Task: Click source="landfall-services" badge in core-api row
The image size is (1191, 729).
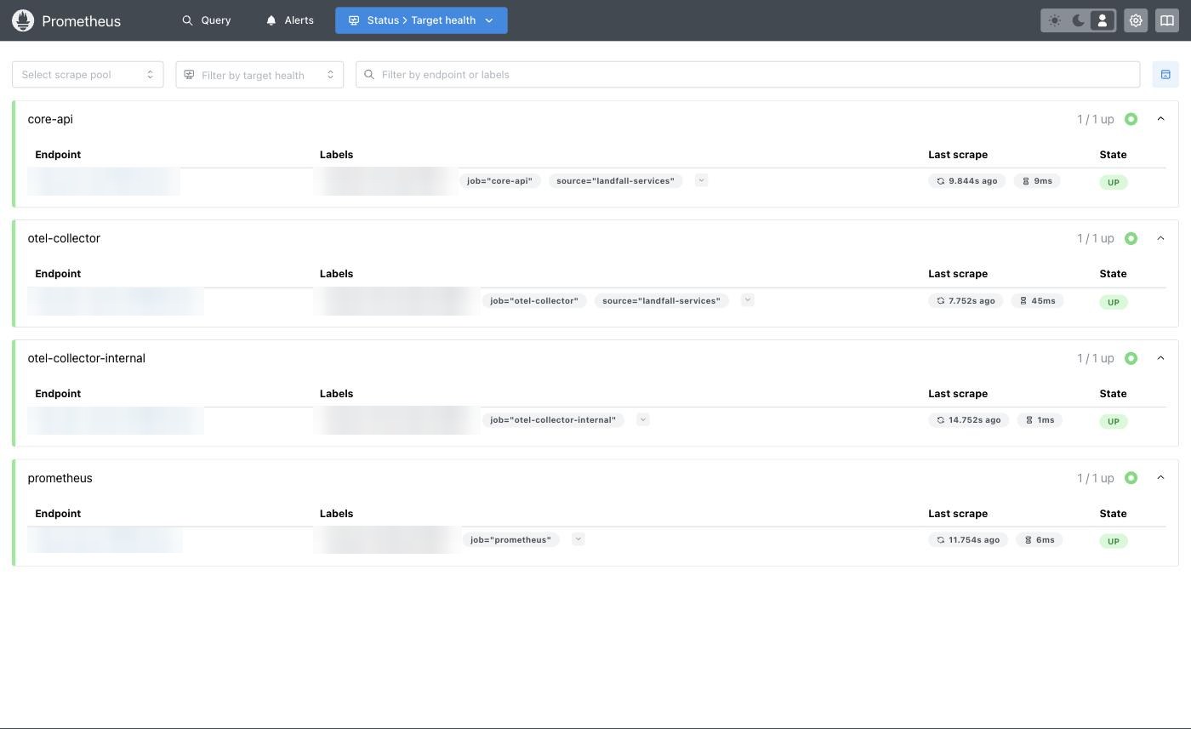Action: (615, 181)
